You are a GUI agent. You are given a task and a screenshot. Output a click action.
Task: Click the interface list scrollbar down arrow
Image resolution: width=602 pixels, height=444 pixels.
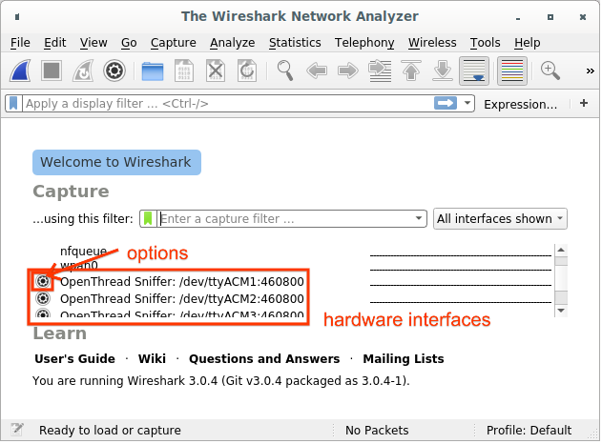[x=561, y=310]
